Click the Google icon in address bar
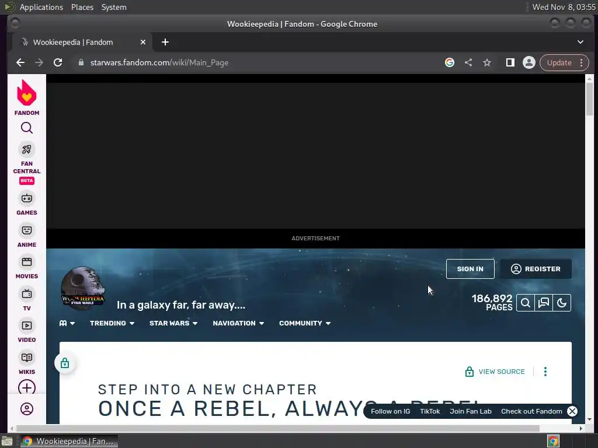Viewport: 598px width, 448px height. pyautogui.click(x=450, y=62)
